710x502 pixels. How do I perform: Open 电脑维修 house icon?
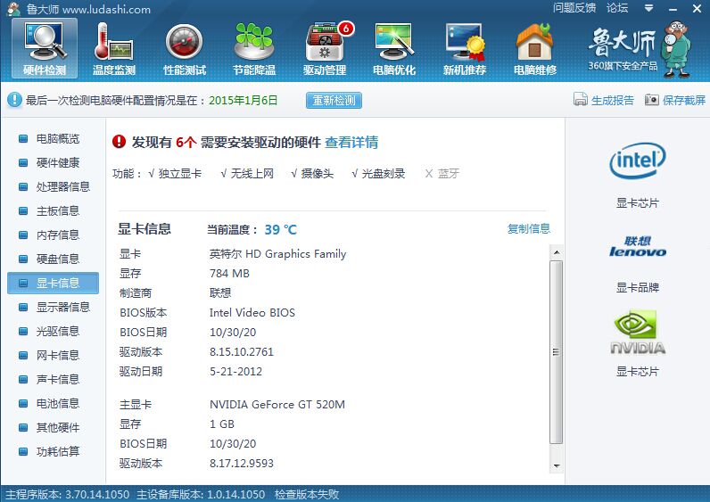pos(535,48)
